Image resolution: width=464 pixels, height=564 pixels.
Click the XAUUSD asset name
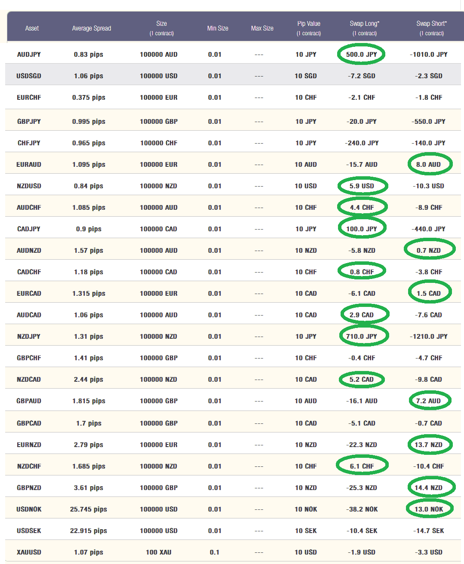coord(29,552)
